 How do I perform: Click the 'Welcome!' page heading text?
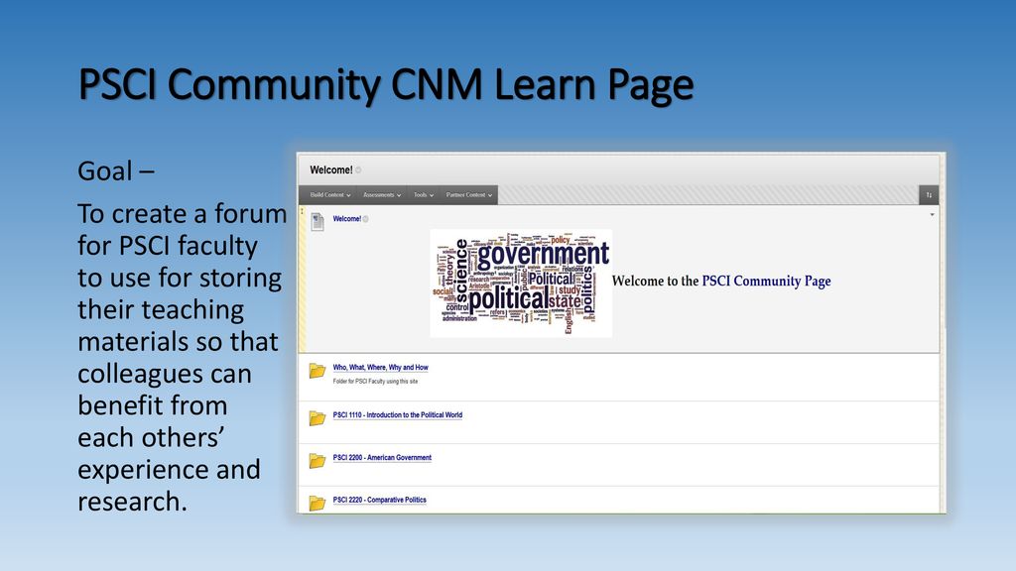pos(331,171)
